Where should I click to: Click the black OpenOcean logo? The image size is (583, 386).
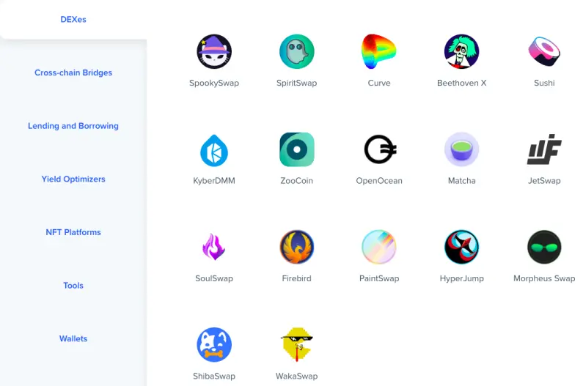click(380, 149)
